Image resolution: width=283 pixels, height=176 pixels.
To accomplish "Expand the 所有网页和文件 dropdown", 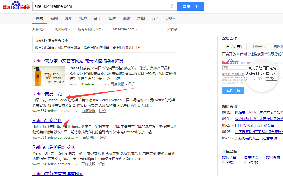I will click(91, 29).
